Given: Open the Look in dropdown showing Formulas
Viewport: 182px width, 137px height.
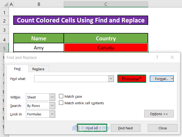Looking at the screenshot, I should point(40,114).
